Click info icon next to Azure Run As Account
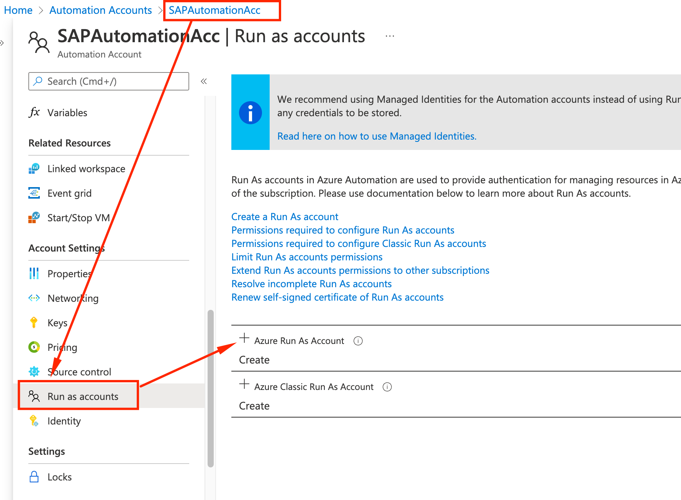 click(x=358, y=341)
